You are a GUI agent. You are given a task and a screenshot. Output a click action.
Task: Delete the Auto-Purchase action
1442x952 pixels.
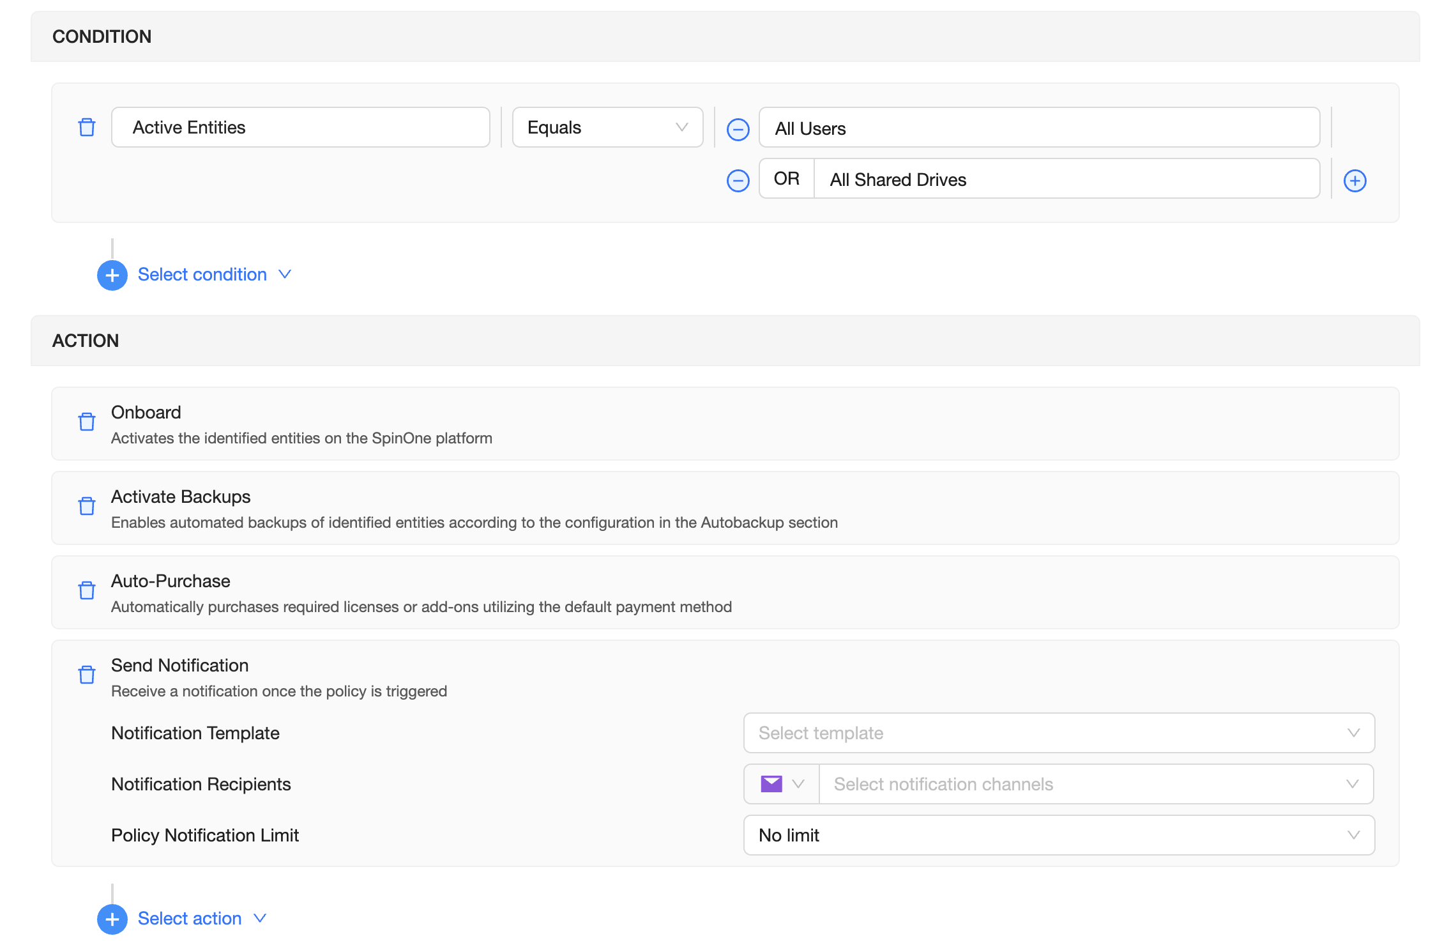[87, 590]
